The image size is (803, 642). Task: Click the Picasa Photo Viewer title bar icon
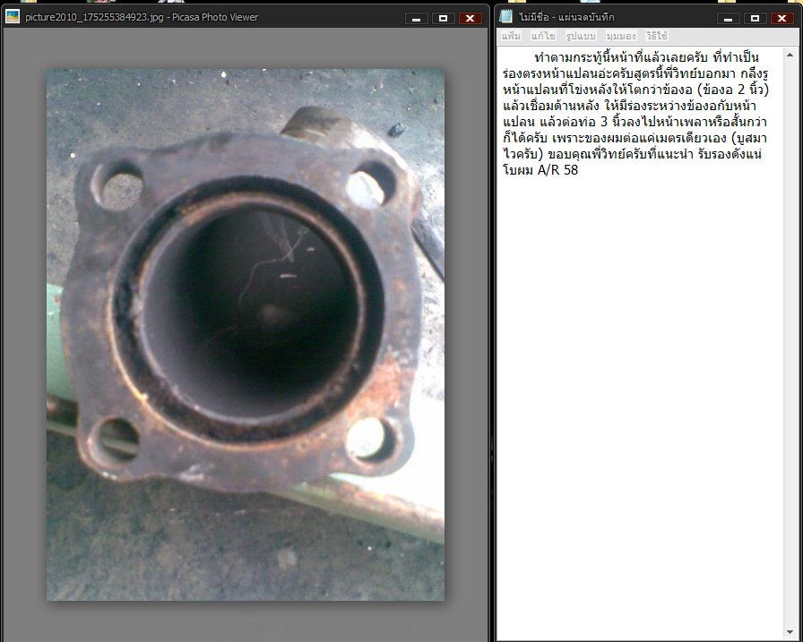coord(13,17)
